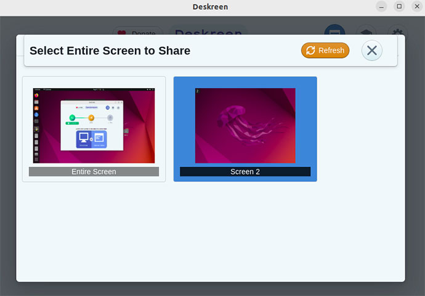The width and height of the screenshot is (425, 296).
Task: Click the Screen 2 label
Action: pyautogui.click(x=245, y=171)
